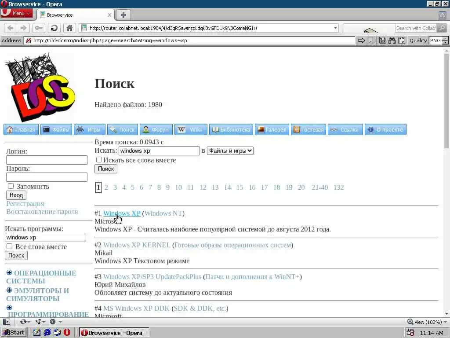
Task: Click the sidebar Поиск button
Action: [16, 256]
